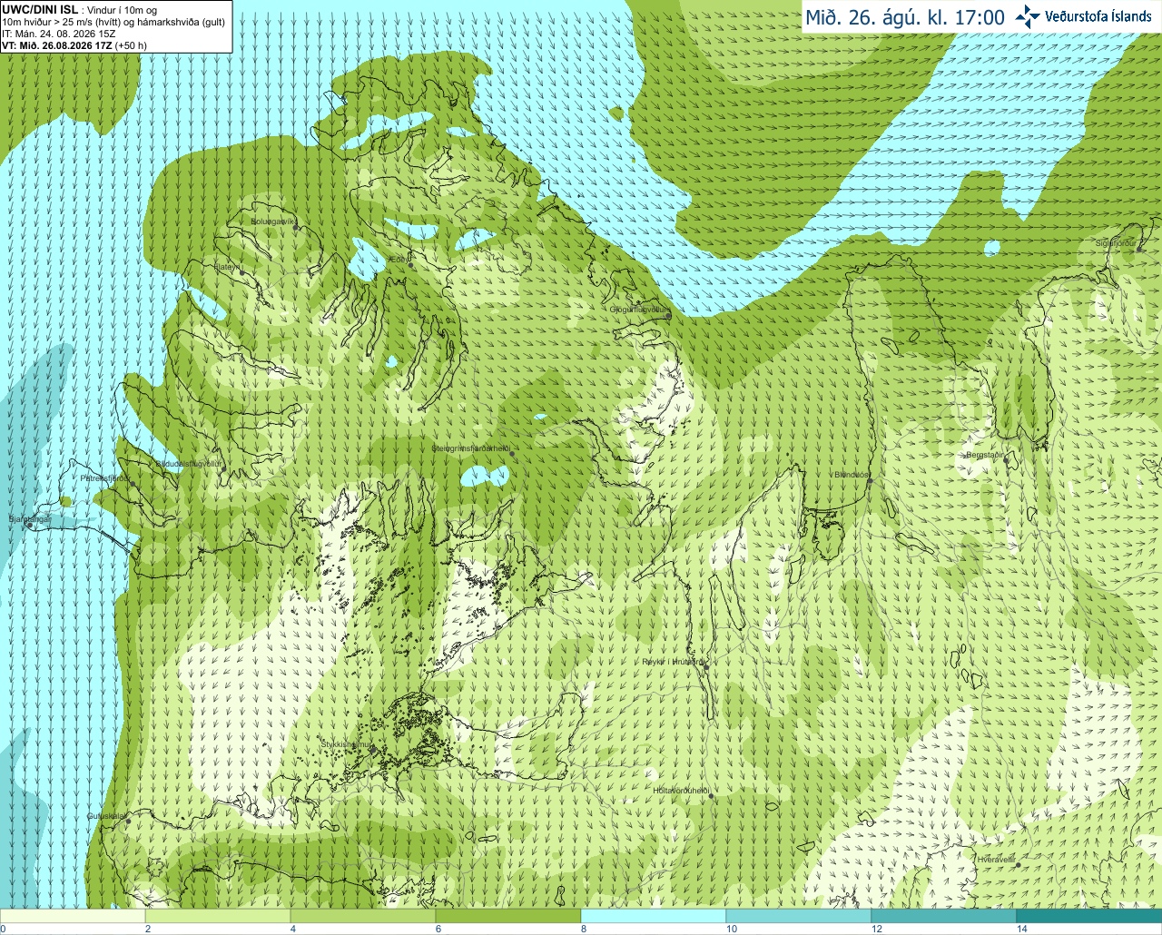Click the Blönduós station dot
Viewport: 1162px width, 935px height.
[x=870, y=481]
